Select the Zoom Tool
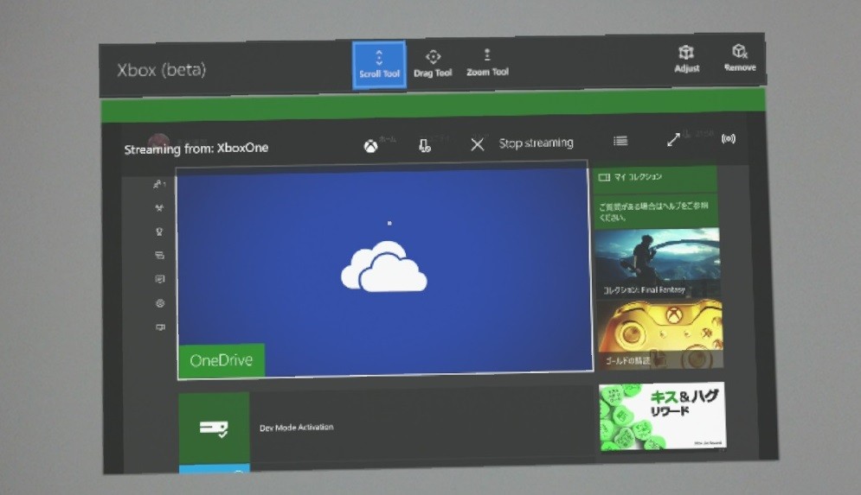 click(x=487, y=63)
